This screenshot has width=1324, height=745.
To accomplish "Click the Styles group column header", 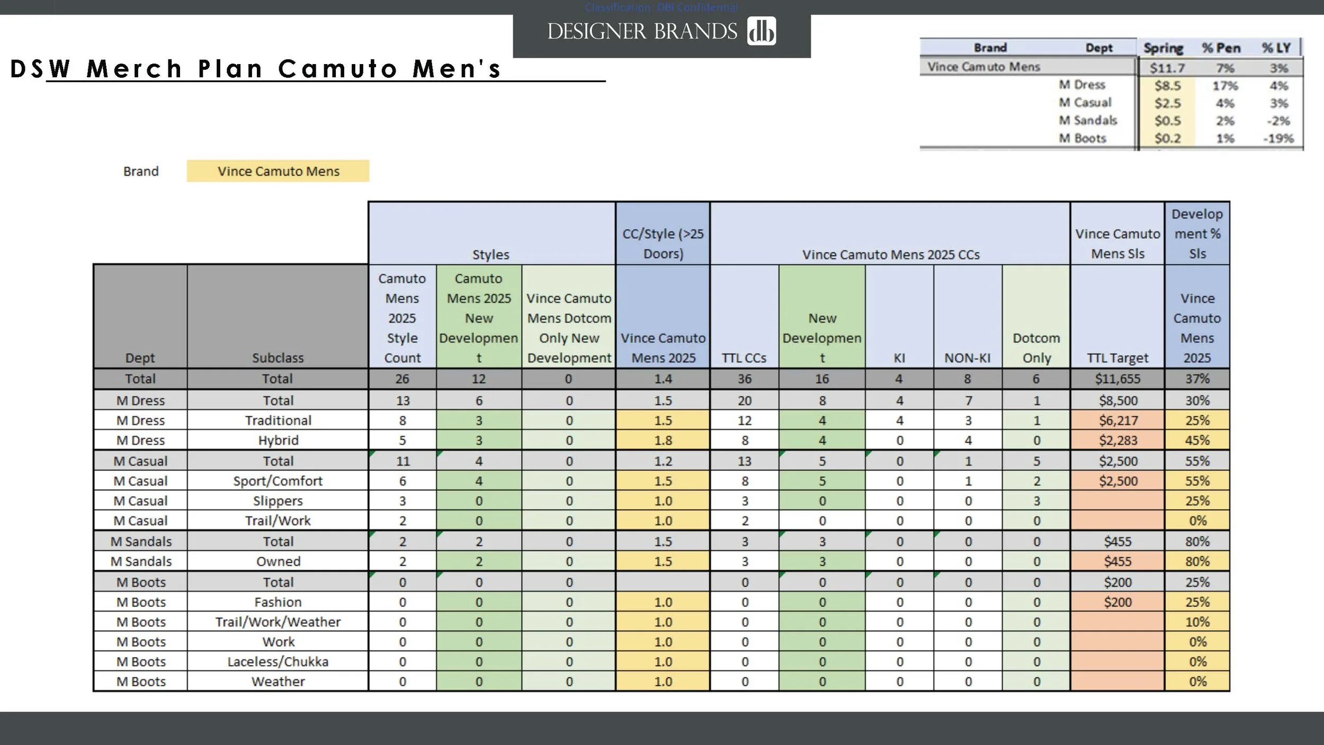I will 491,254.
